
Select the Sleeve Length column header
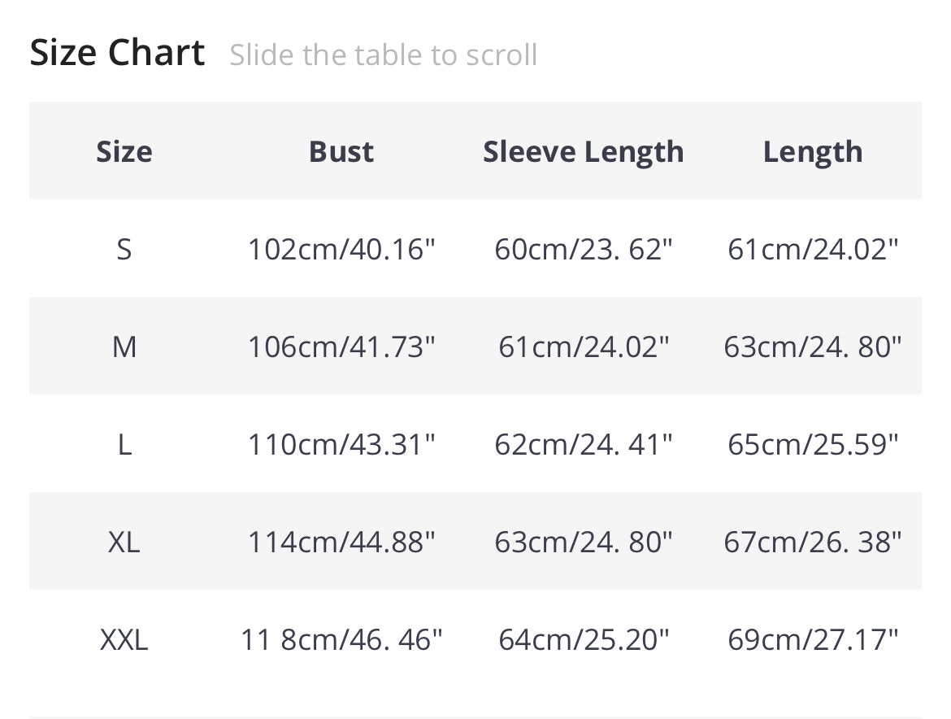(x=584, y=151)
